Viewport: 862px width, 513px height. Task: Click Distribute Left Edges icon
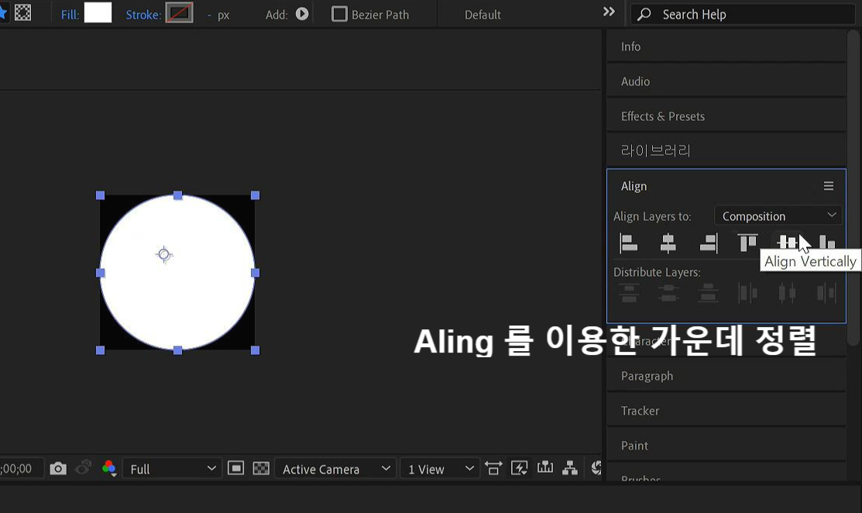click(x=747, y=293)
